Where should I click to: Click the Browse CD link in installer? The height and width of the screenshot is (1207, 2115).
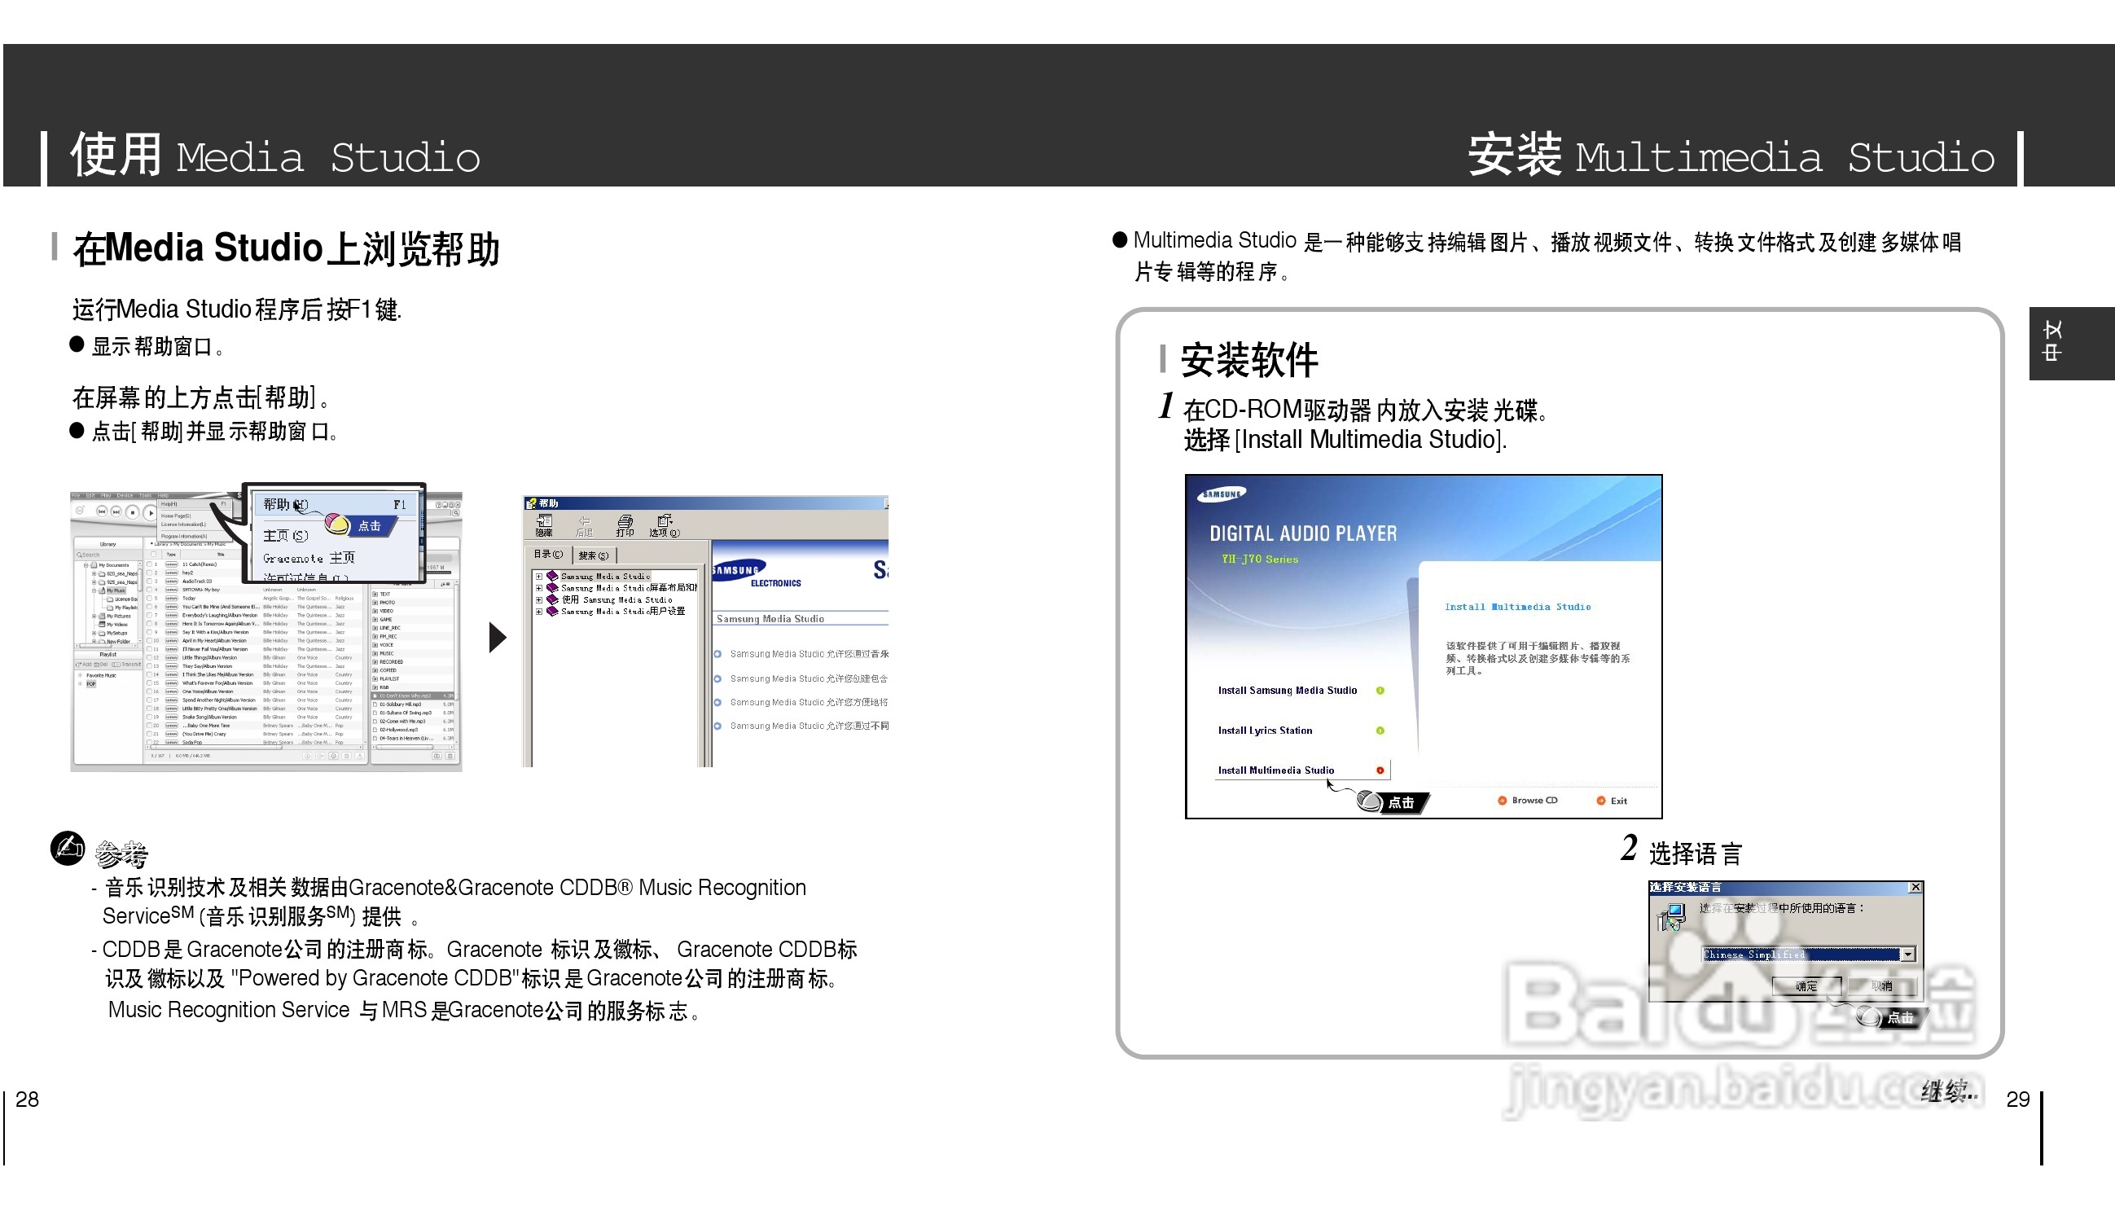pyautogui.click(x=1534, y=801)
